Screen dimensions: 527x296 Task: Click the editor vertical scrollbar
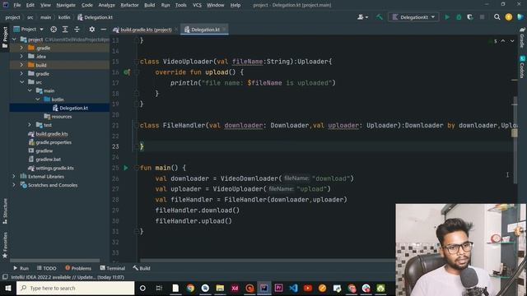pos(515,140)
